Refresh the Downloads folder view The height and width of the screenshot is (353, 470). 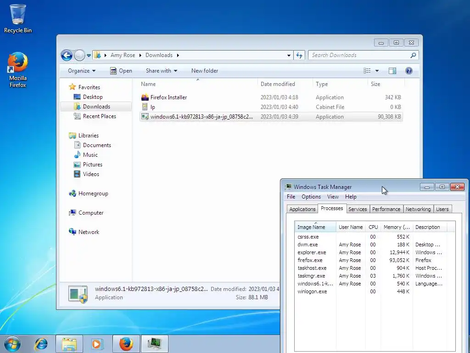pos(299,55)
